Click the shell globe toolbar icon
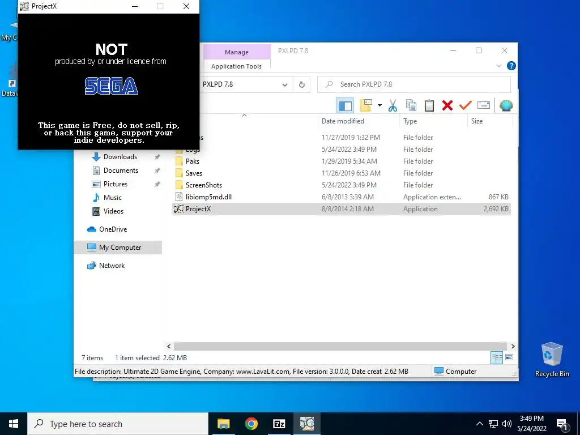Screen dimensions: 580x435 [x=506, y=105]
